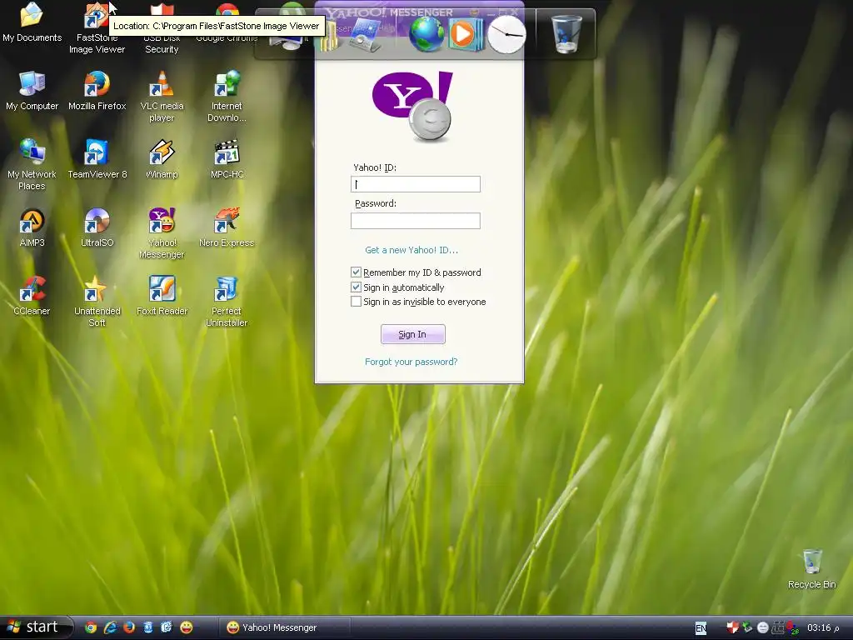The image size is (853, 640).
Task: Open TeamViewer 8 desktop shortcut
Action: [97, 159]
